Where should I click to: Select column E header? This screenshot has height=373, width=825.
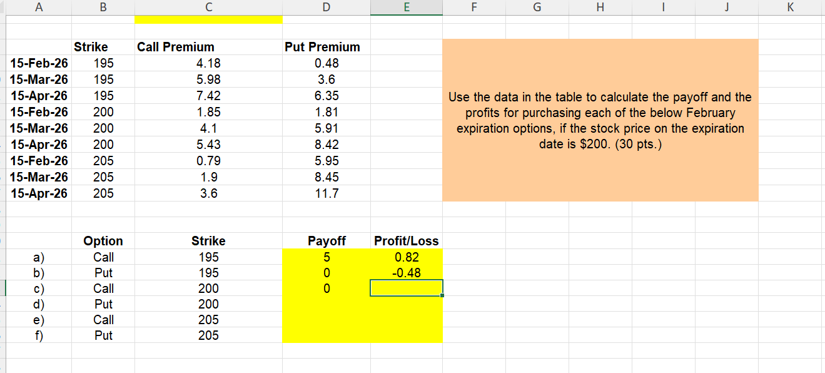(407, 8)
